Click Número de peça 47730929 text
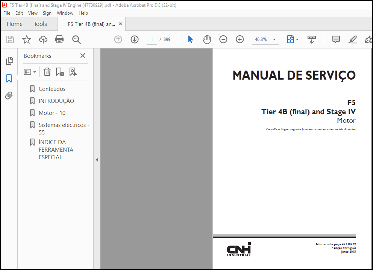 (336, 244)
